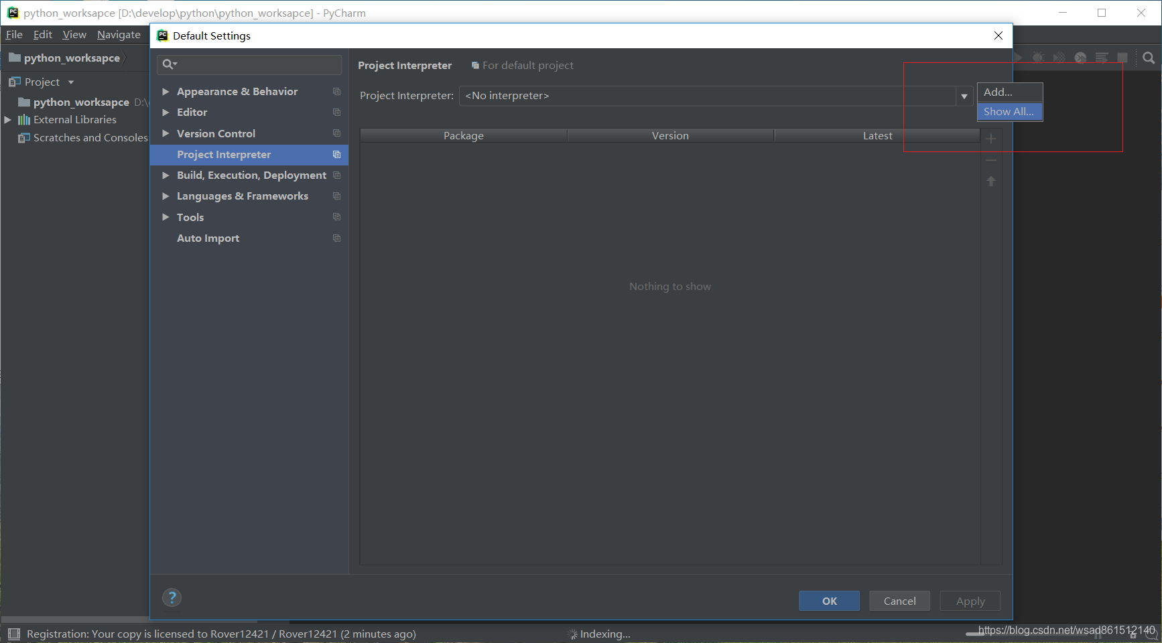1162x643 pixels.
Task: Click the install package plus icon
Action: (x=991, y=139)
